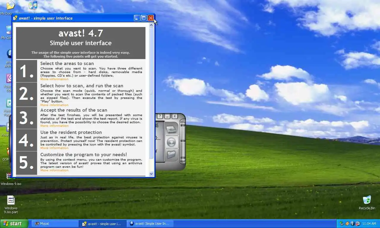This screenshot has width=380, height=228.
Task: Click 'Accept the results of the scan' heading
Action: coord(74,110)
